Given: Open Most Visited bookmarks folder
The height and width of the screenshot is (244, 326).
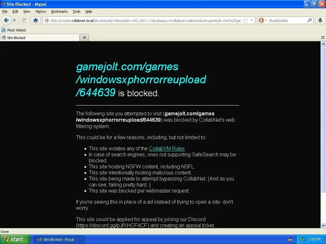Looking at the screenshot, I should tap(13, 30).
